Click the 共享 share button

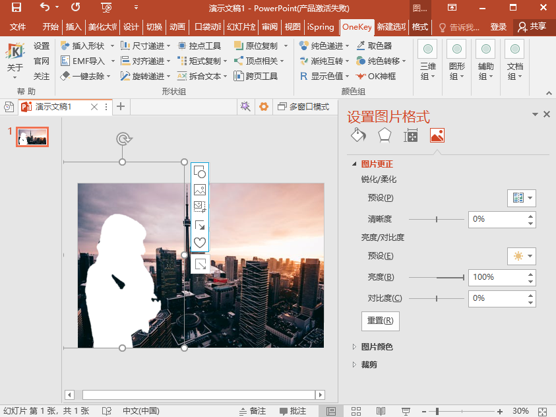point(533,26)
